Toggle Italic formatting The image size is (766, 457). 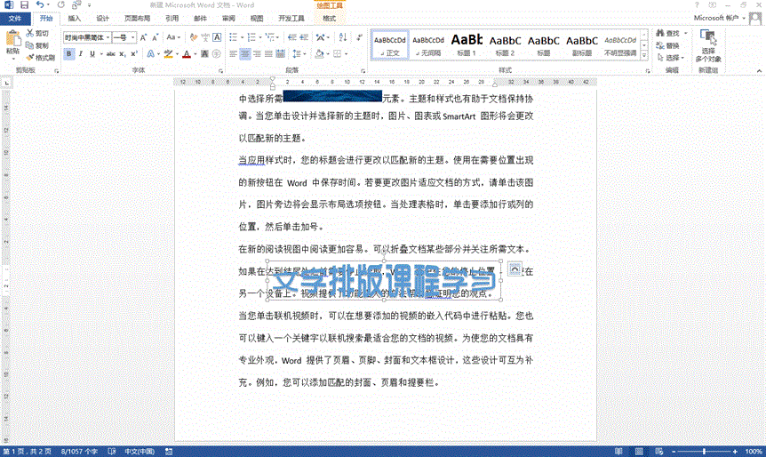(80, 53)
